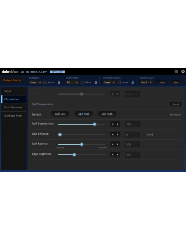Toggle the PVW (SDI/HDMI) lock icon

(x=133, y=82)
